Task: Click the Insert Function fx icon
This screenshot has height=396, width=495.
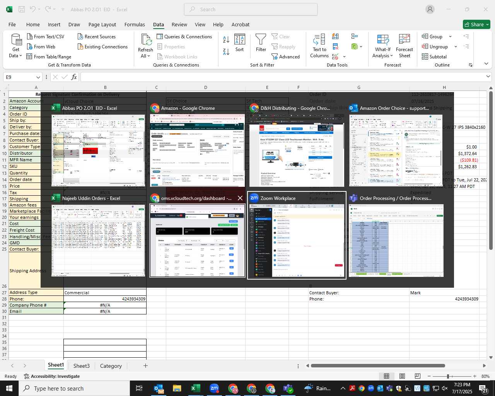Action: click(x=74, y=77)
